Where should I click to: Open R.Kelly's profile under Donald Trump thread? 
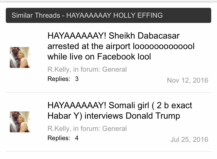pos(58,129)
